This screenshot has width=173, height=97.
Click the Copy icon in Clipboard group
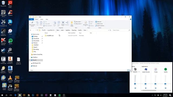37,23
